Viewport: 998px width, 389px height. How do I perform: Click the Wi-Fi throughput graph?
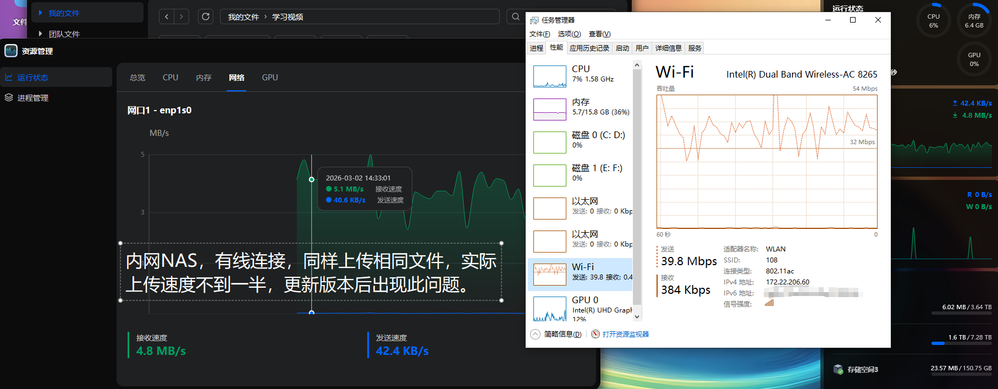(x=767, y=162)
